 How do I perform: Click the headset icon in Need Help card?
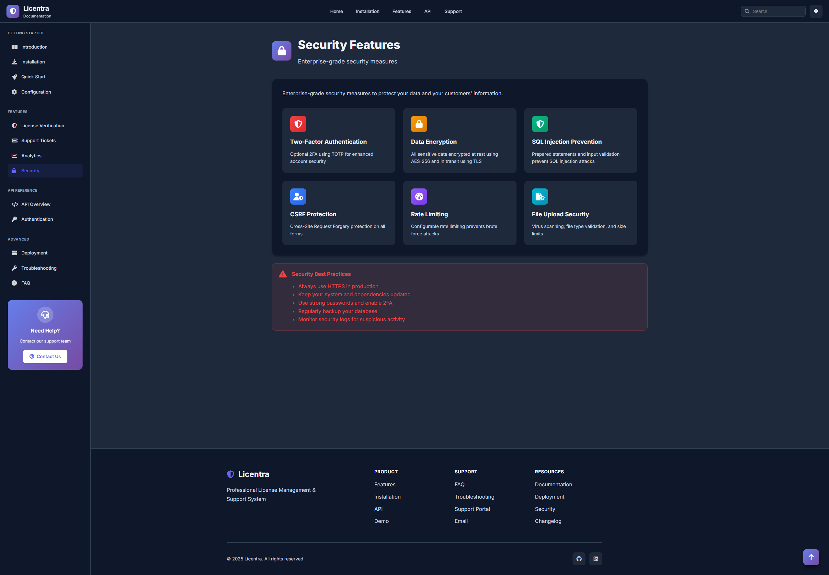pos(45,315)
